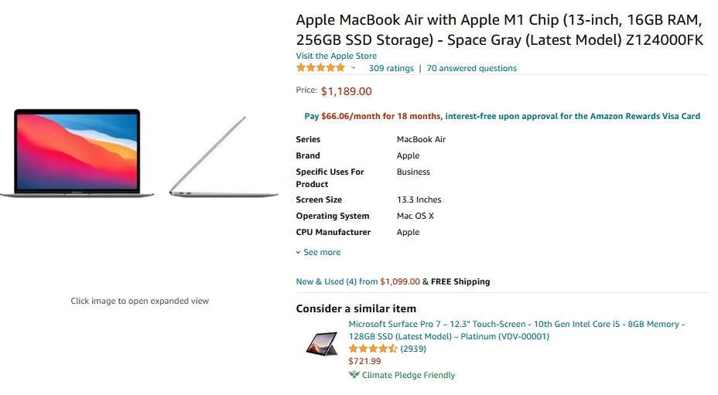Screen dimensions: 718x395
Task: Open the (2939) reviews count link
Action: [x=413, y=349]
